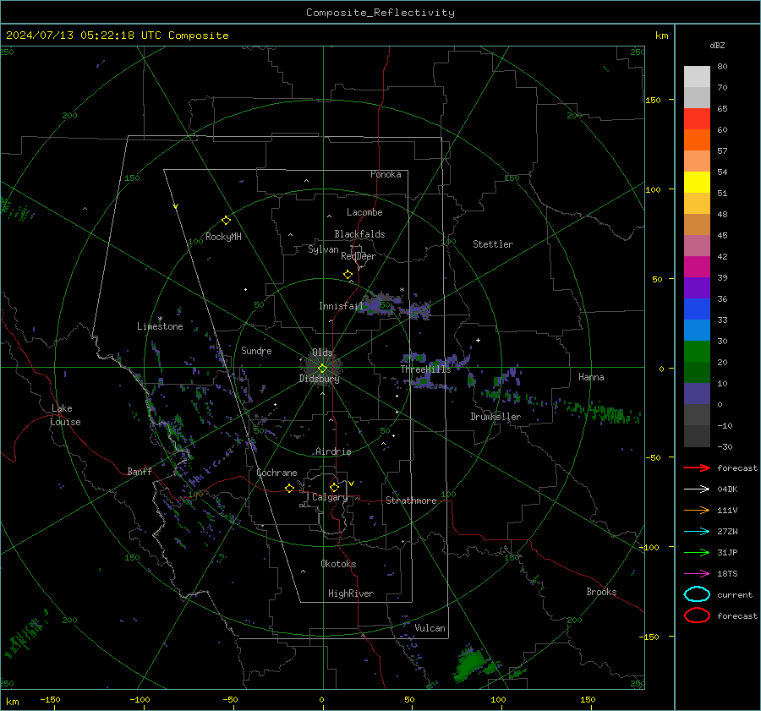The height and width of the screenshot is (711, 761).
Task: Click the 04DK legend label
Action: pos(727,489)
